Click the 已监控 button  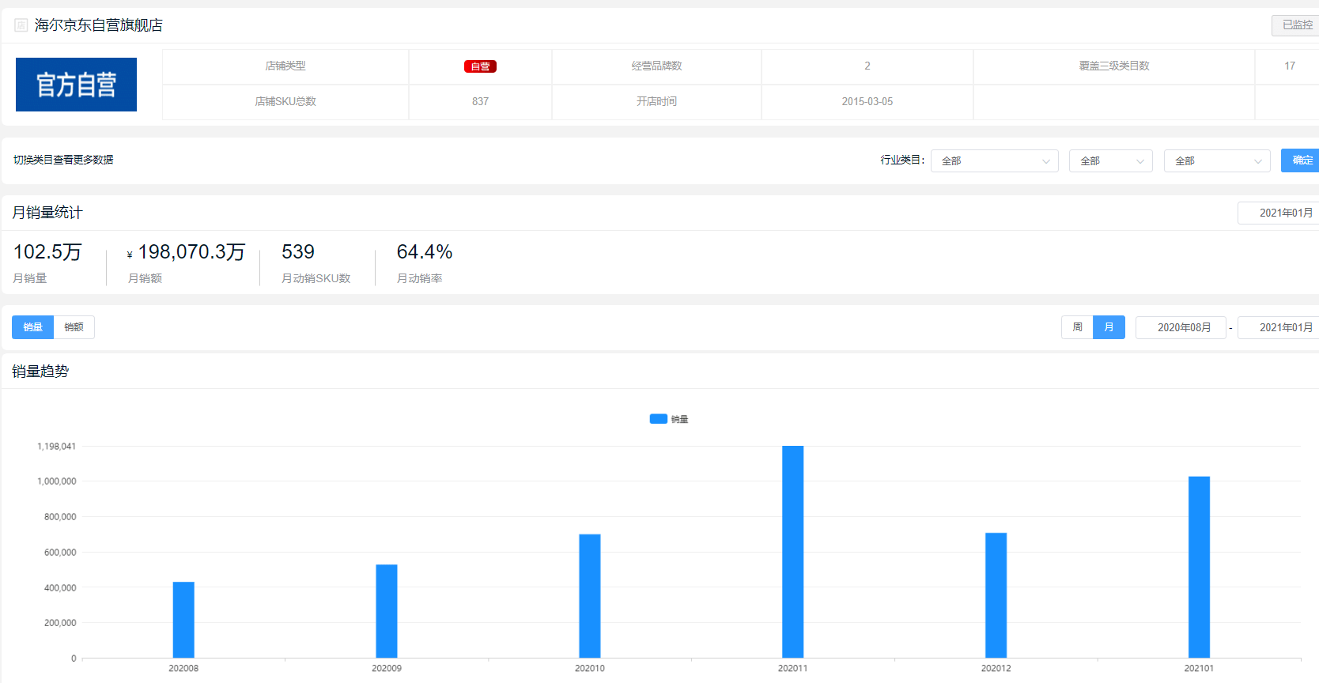1295,25
